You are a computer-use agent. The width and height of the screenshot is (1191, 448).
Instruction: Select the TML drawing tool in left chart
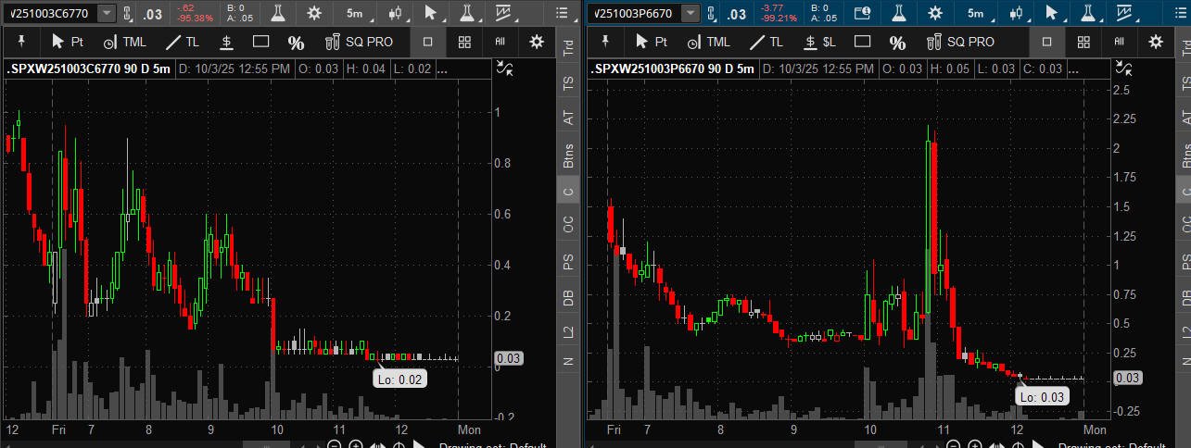(x=124, y=42)
